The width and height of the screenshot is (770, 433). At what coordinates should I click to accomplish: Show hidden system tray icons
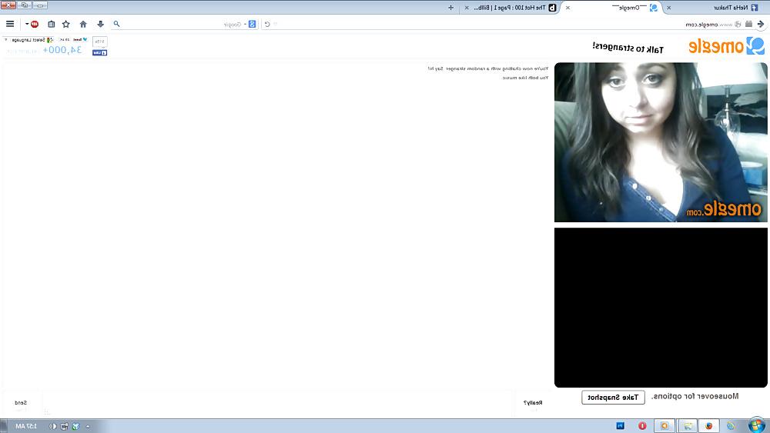tap(88, 426)
